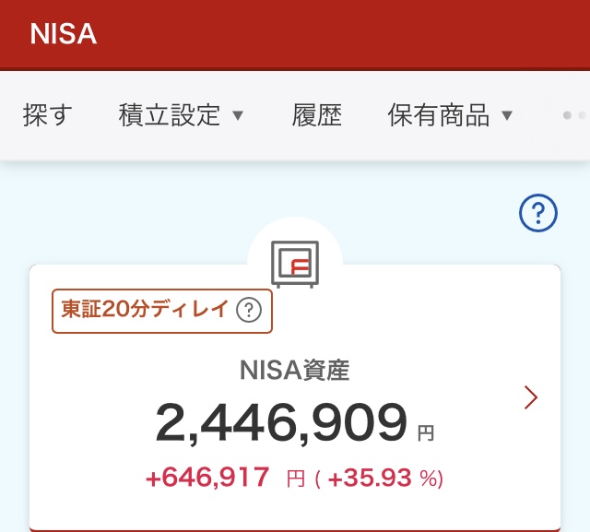Click the 2,446,909 asset total
The height and width of the screenshot is (532, 590).
(x=281, y=423)
